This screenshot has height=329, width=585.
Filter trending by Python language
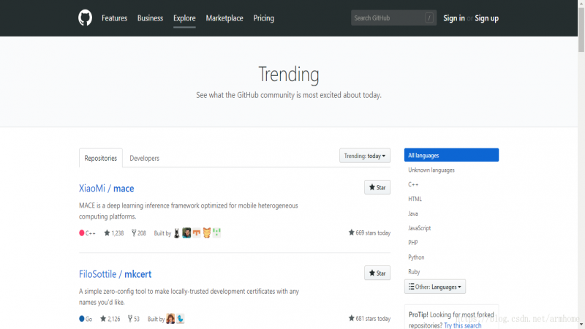coord(416,257)
